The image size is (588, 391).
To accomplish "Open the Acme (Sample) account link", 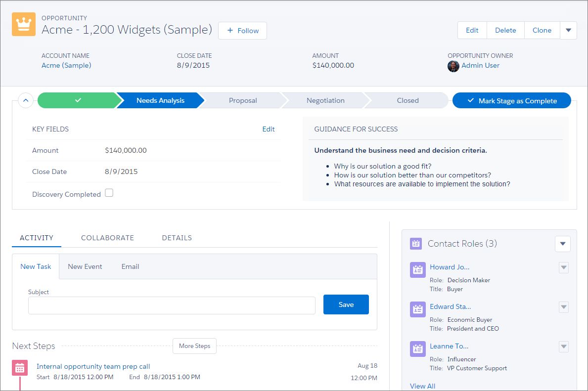I will (x=66, y=65).
